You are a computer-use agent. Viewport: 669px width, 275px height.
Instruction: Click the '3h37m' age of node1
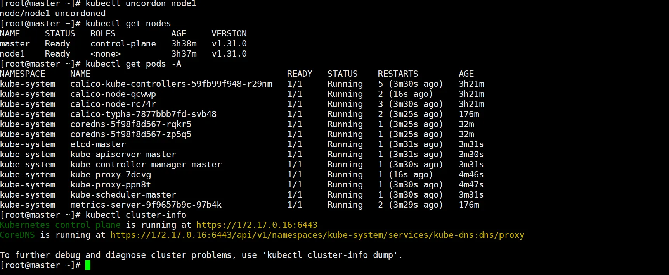pyautogui.click(x=184, y=54)
